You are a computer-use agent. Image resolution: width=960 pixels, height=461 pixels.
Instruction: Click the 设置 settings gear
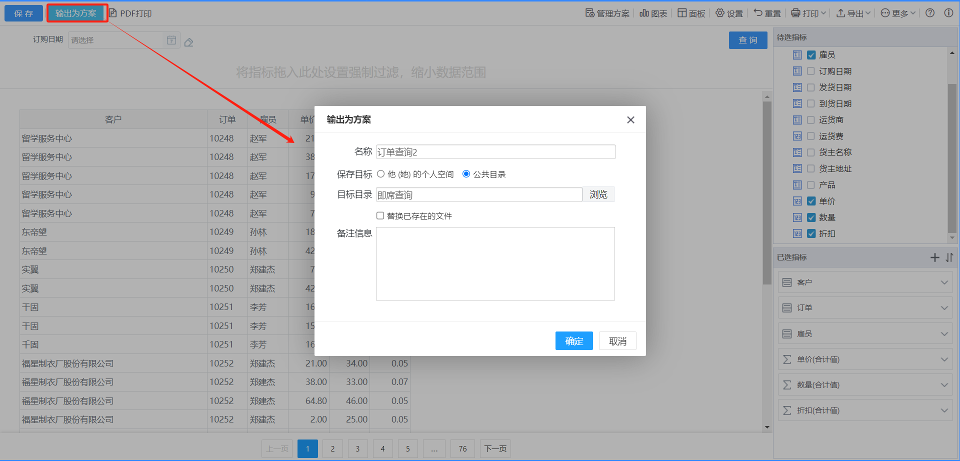pyautogui.click(x=729, y=13)
